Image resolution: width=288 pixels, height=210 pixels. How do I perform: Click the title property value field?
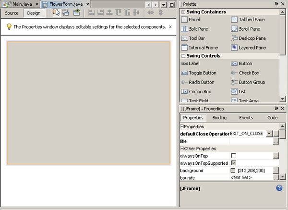(x=250, y=141)
